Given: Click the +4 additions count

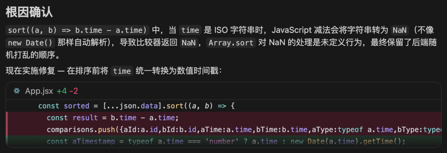Looking at the screenshot, I should click(x=62, y=91).
